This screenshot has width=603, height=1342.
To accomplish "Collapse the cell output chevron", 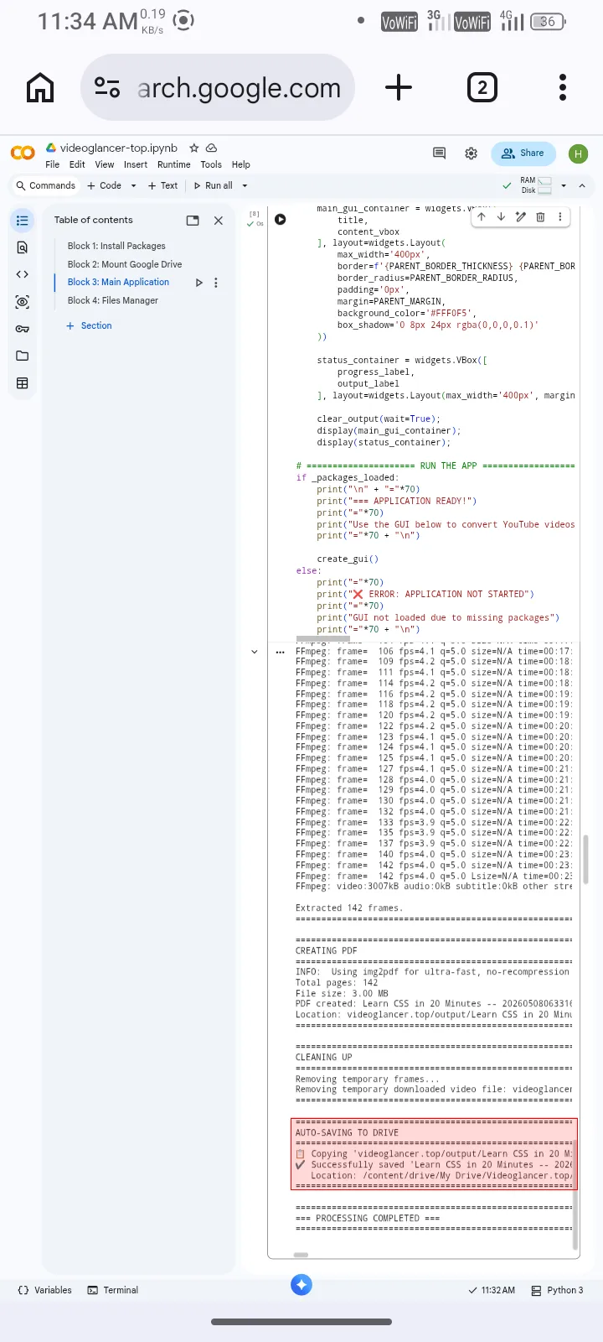I will tap(255, 652).
